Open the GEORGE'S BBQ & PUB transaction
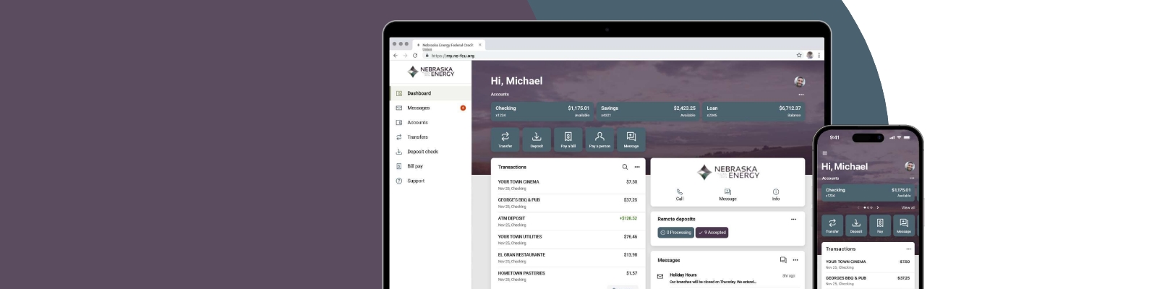 tap(568, 203)
